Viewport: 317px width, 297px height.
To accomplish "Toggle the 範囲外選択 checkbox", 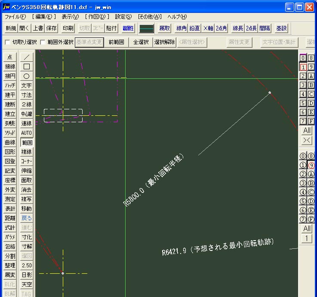I will tap(43, 42).
